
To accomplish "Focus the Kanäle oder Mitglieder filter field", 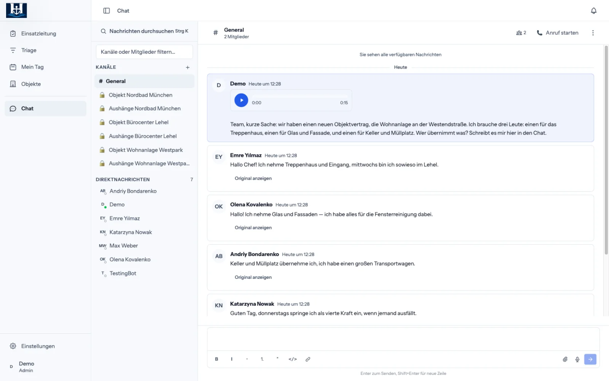I will pyautogui.click(x=144, y=52).
